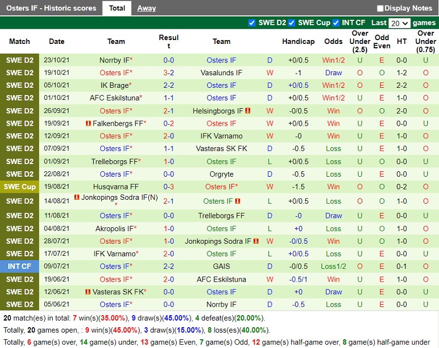Switch to the Away tab
Screen dimensions: 439x348
tap(147, 8)
